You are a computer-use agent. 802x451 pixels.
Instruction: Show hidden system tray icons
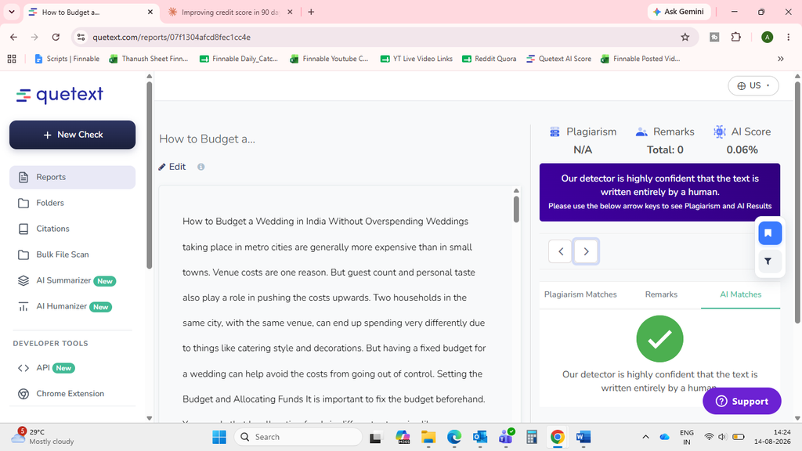[x=645, y=437]
